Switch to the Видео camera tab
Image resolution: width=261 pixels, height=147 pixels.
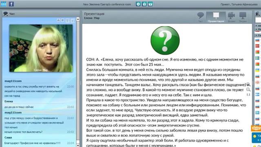click(231, 17)
